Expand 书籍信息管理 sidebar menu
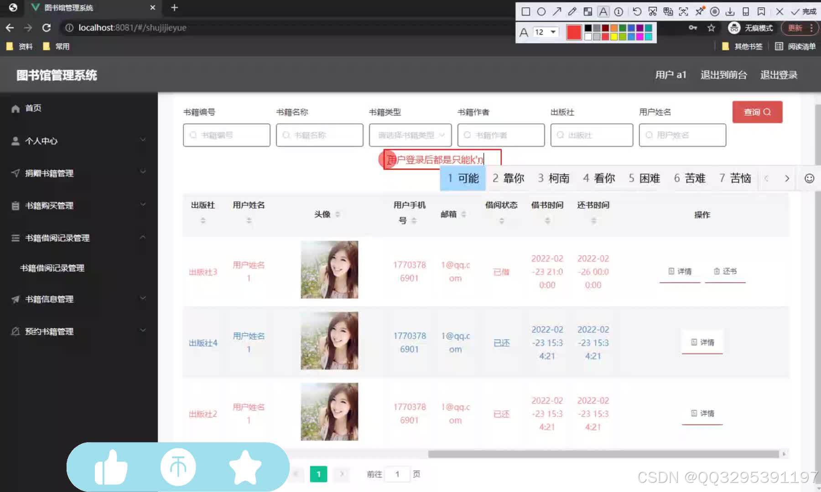 point(79,299)
